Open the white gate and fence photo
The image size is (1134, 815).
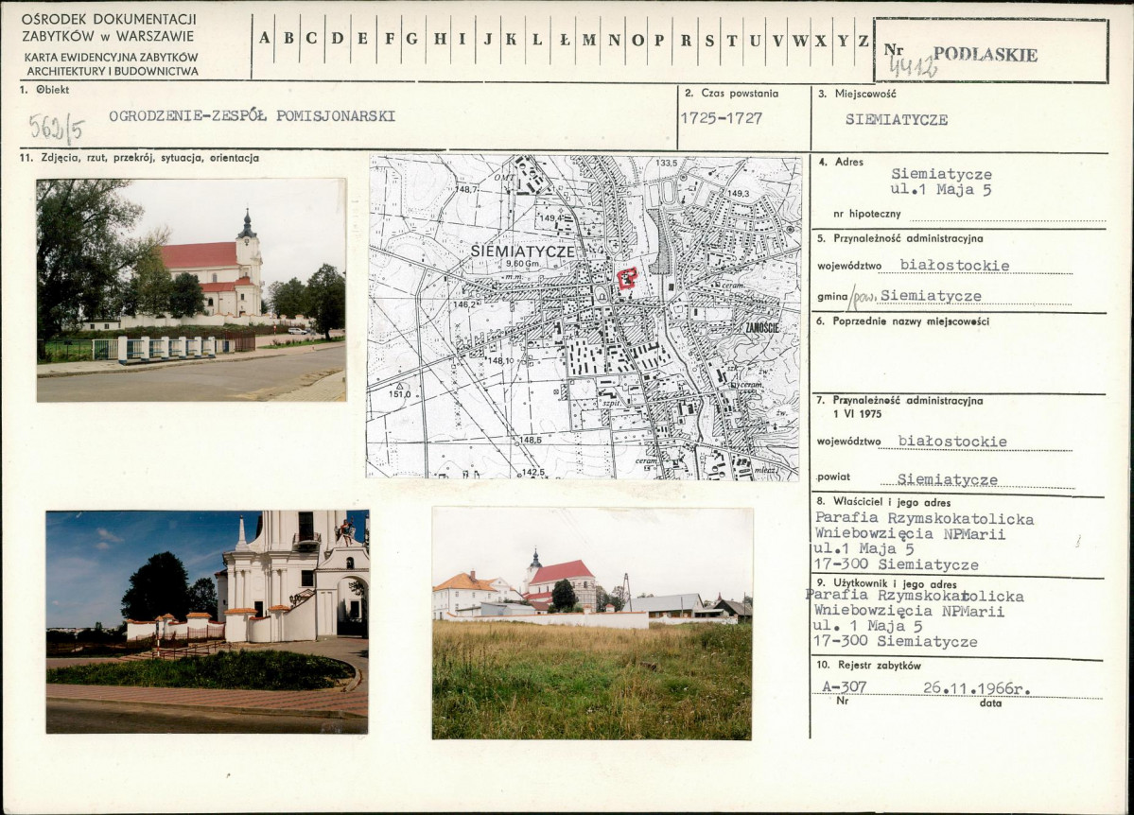pyautogui.click(x=207, y=622)
